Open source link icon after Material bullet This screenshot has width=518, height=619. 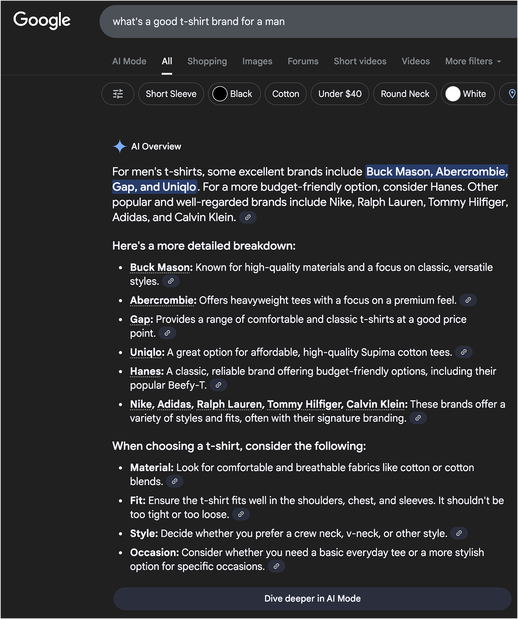tap(175, 481)
